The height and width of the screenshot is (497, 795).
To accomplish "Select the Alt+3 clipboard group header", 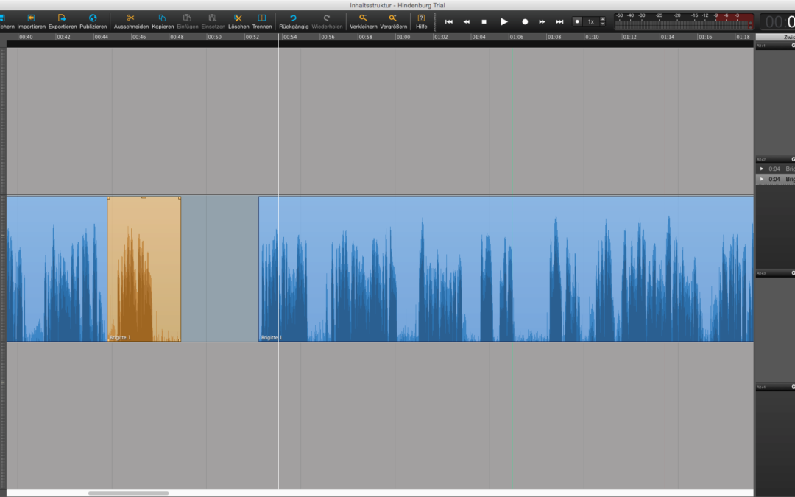I will click(775, 273).
